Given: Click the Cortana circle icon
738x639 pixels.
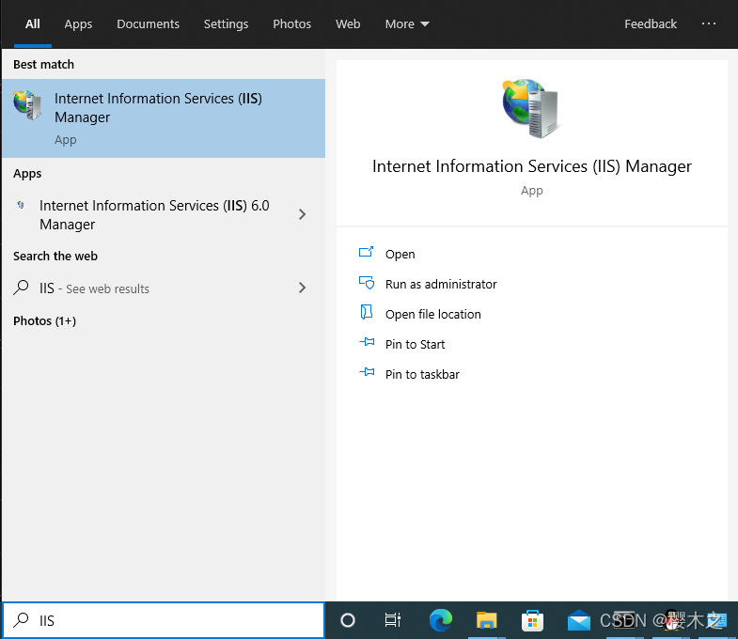Looking at the screenshot, I should pos(348,620).
